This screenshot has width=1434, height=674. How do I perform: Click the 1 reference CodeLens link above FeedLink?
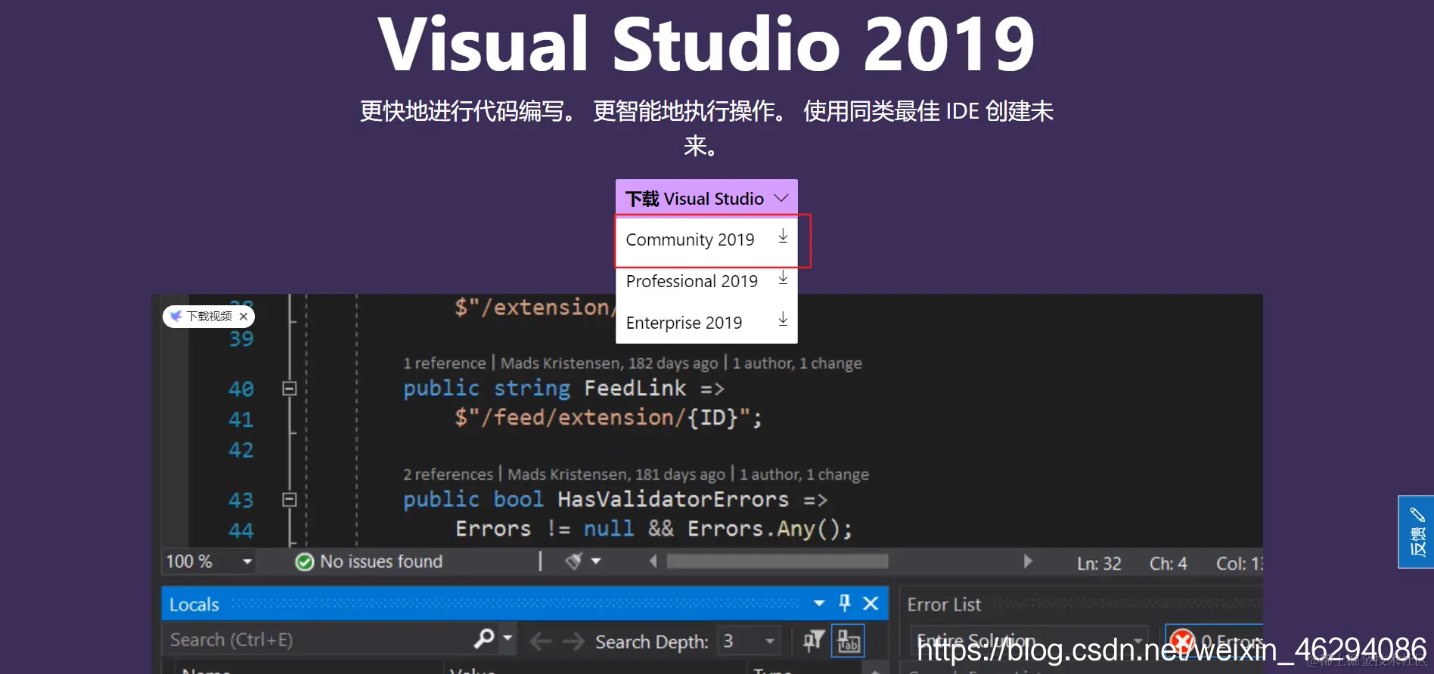click(x=445, y=363)
